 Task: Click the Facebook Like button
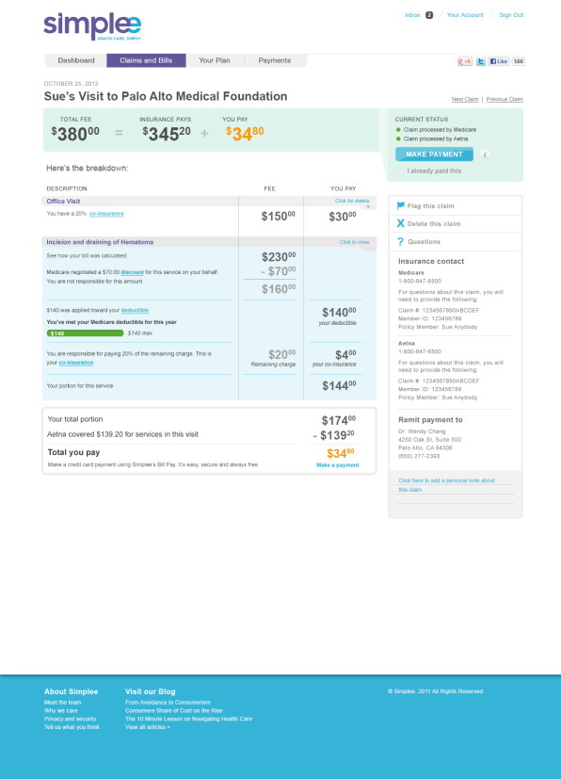[499, 61]
